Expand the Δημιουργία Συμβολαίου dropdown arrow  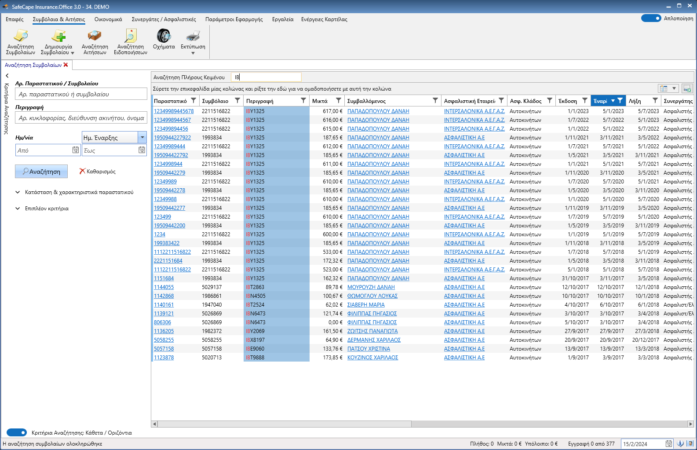pos(73,53)
